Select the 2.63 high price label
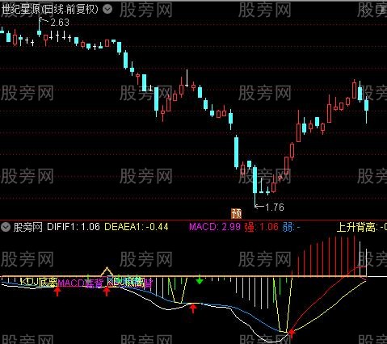The image size is (387, 344). [x=60, y=22]
